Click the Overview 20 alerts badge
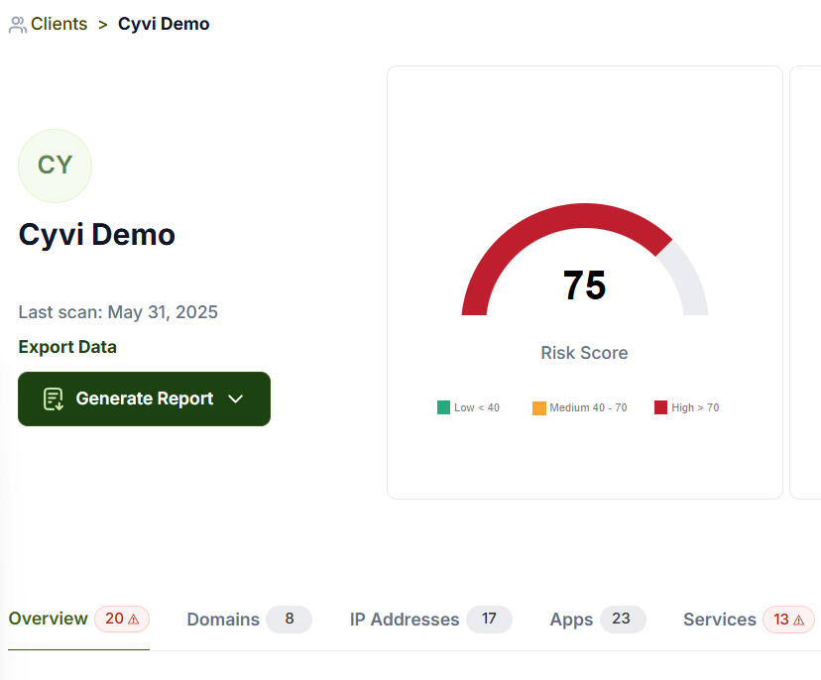Screen dimensions: 821x680 (x=122, y=619)
